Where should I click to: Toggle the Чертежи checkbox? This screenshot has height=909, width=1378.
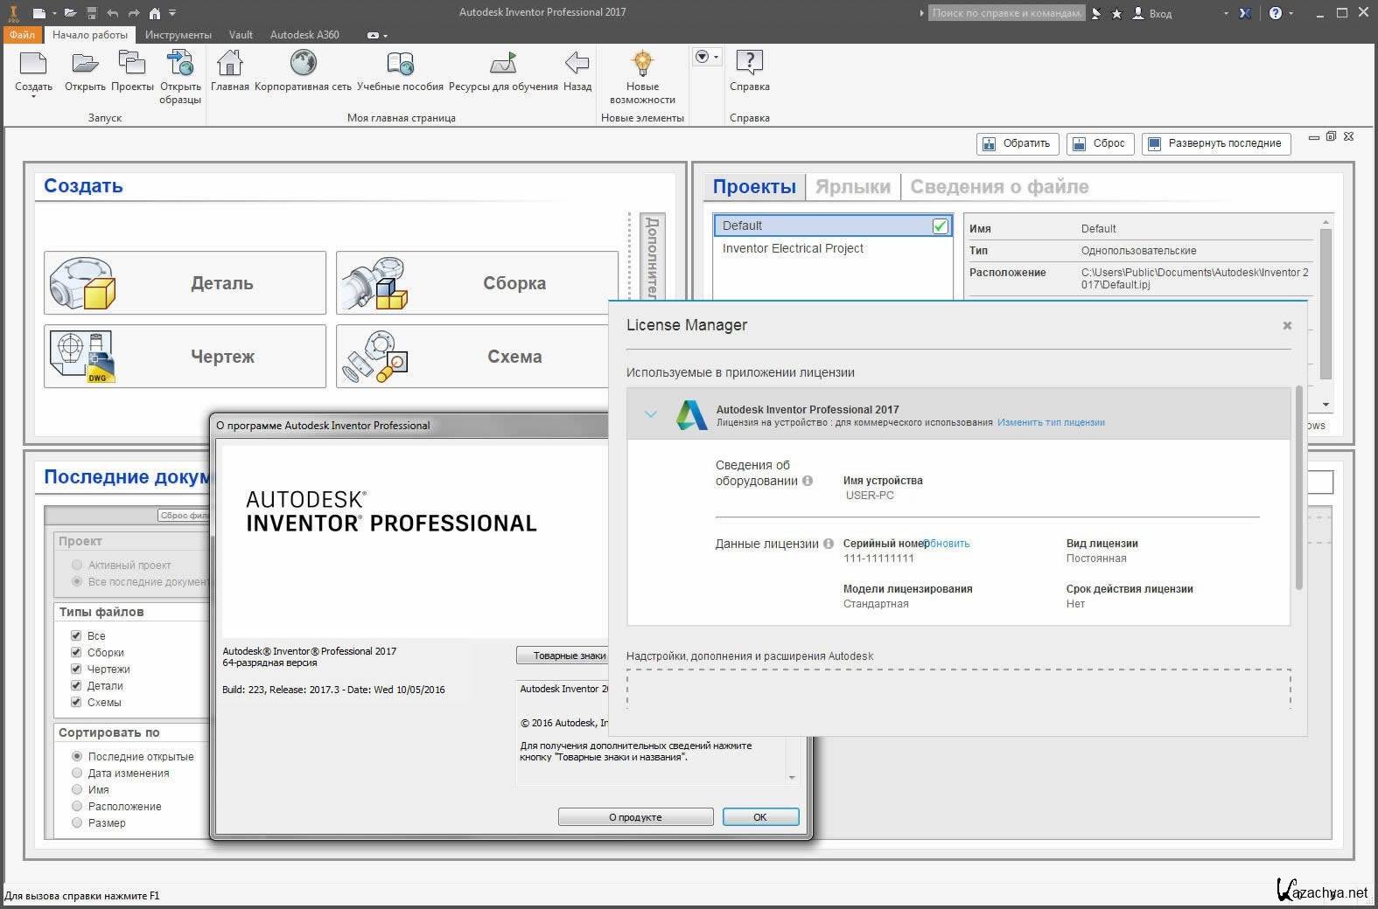[x=76, y=669]
